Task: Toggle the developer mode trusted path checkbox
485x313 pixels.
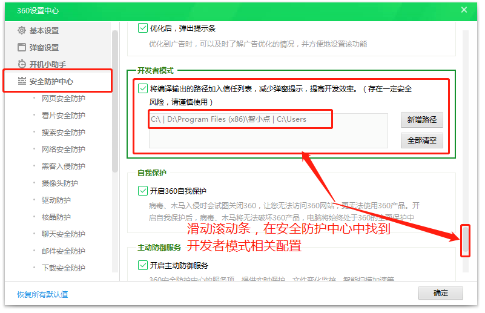Action: (x=142, y=89)
